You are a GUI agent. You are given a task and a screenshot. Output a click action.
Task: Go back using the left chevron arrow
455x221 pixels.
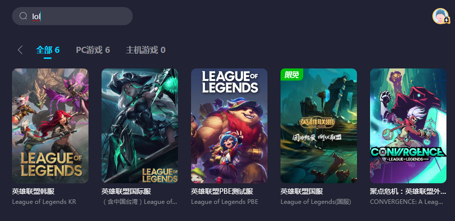[20, 50]
